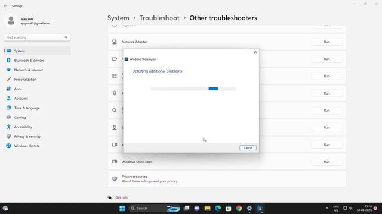Open the volume tray icon
The width and height of the screenshot is (382, 214).
[x=350, y=208]
